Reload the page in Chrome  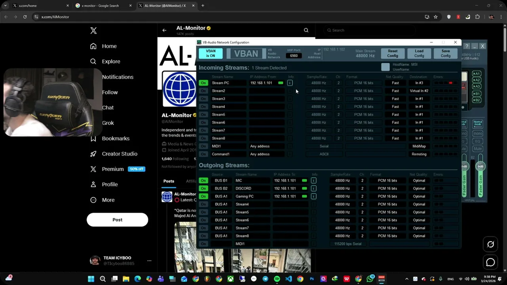coord(25,17)
